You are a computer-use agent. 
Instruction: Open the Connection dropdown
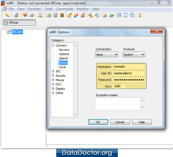107,55
